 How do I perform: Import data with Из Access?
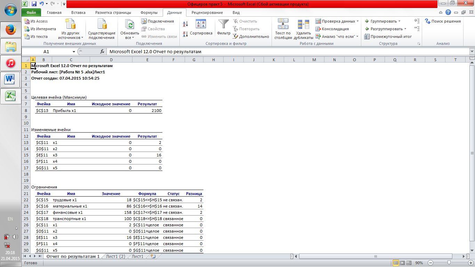point(36,21)
